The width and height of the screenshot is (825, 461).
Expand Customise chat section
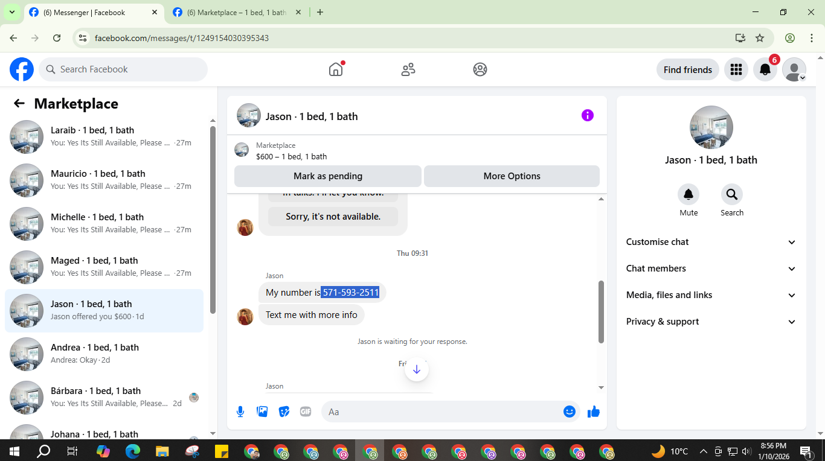click(711, 242)
